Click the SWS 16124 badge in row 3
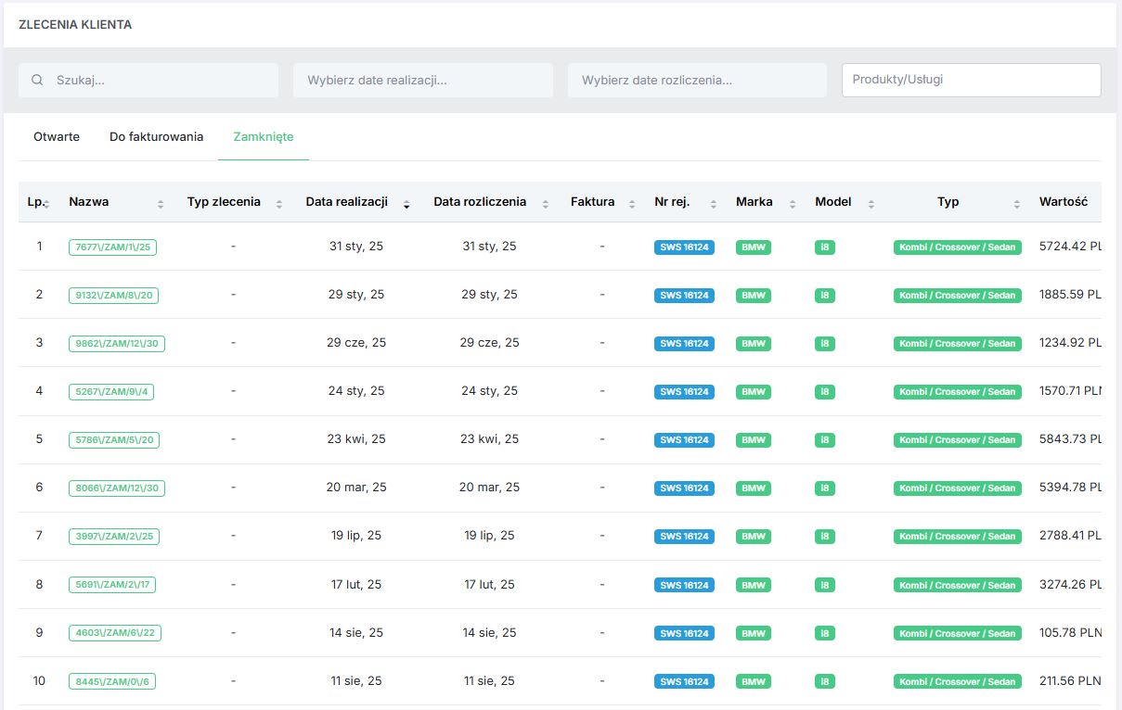The image size is (1122, 710). click(684, 344)
